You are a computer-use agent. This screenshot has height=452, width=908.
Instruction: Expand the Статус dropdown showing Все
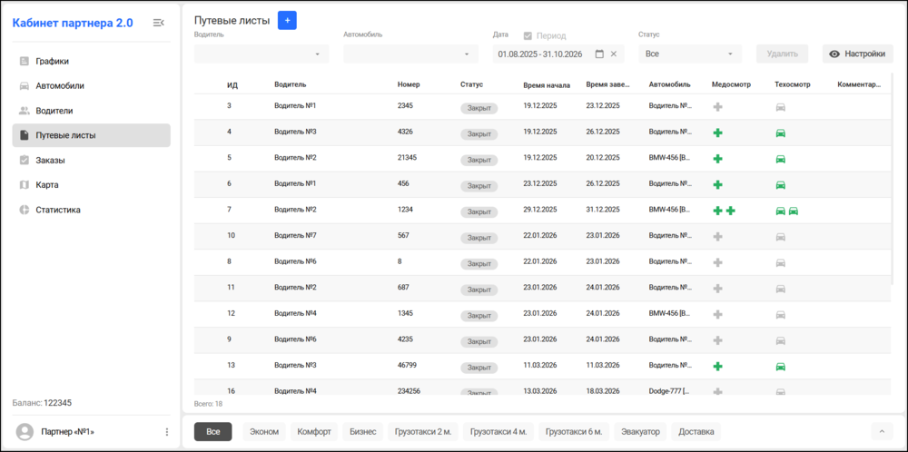[x=690, y=54]
